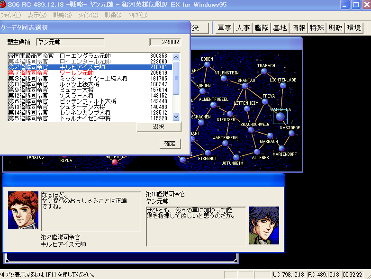
Task: Click the 確定 button
Action: 170,144
